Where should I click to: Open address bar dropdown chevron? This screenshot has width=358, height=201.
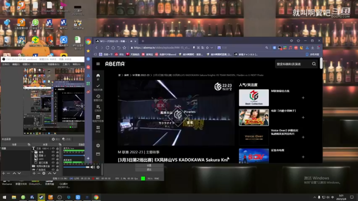(x=212, y=48)
